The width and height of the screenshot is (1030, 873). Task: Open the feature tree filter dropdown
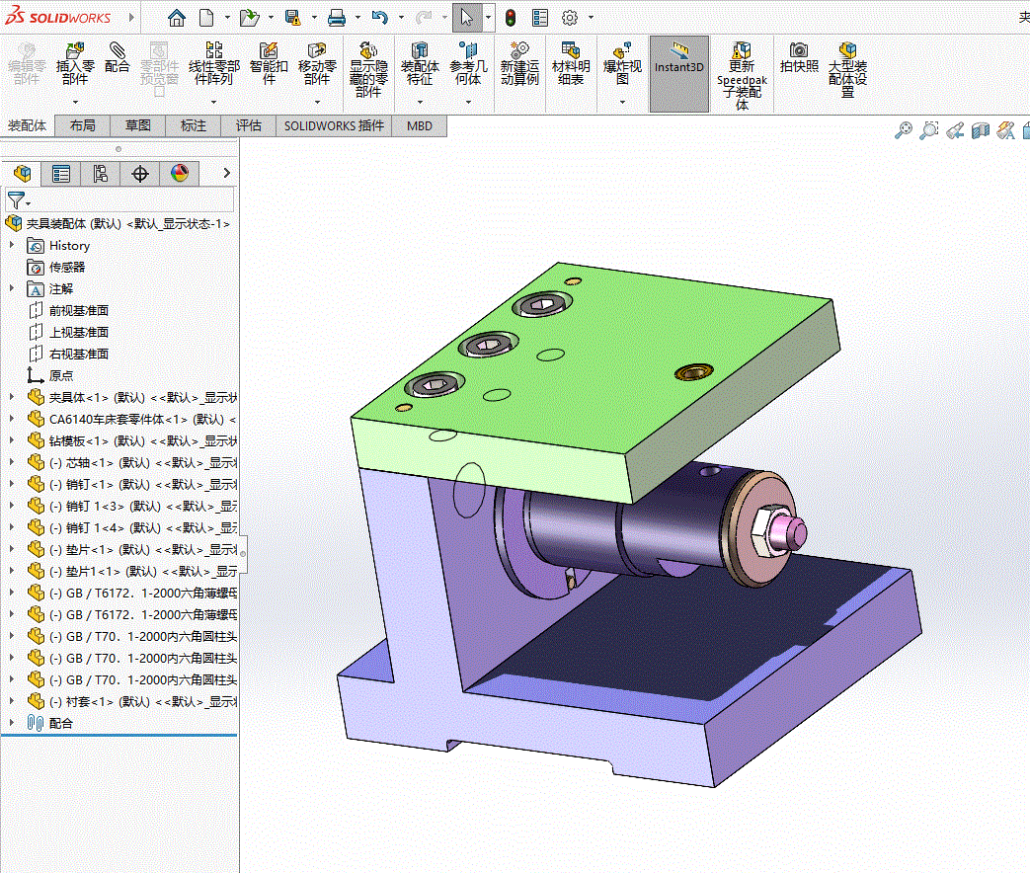pyautogui.click(x=19, y=200)
